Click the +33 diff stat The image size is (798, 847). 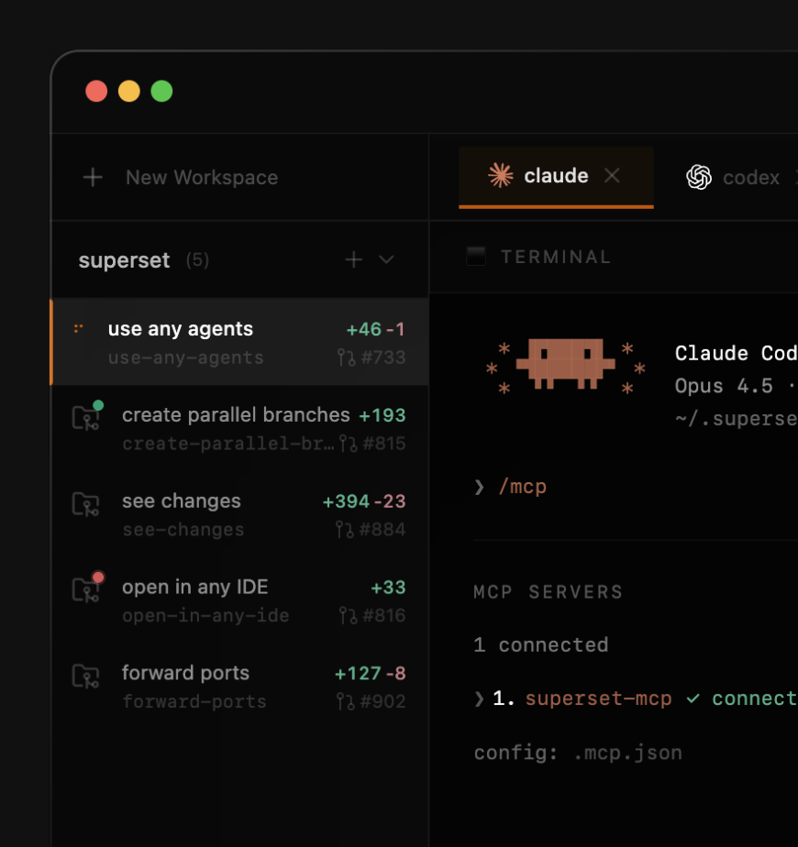(x=388, y=588)
